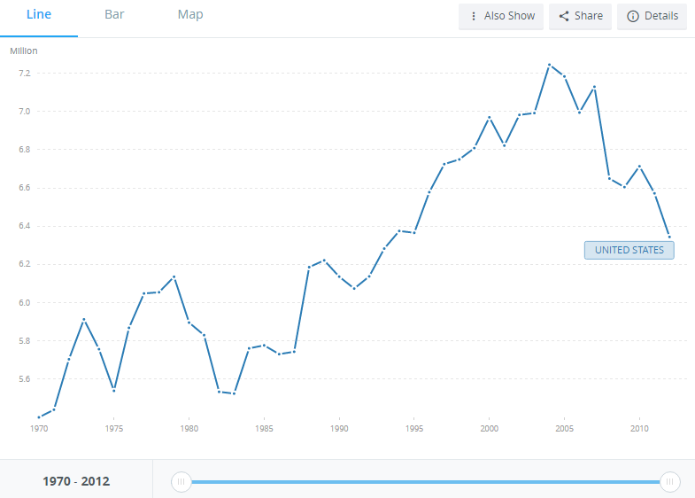Image resolution: width=695 pixels, height=498 pixels.
Task: Click the 2004 peak data point
Action: pos(550,65)
